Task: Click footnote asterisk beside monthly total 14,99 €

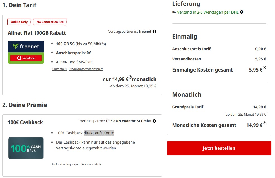Action: pyautogui.click(x=264, y=123)
